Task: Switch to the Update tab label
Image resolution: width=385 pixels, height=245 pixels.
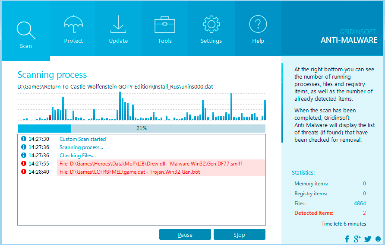Action: [x=118, y=41]
